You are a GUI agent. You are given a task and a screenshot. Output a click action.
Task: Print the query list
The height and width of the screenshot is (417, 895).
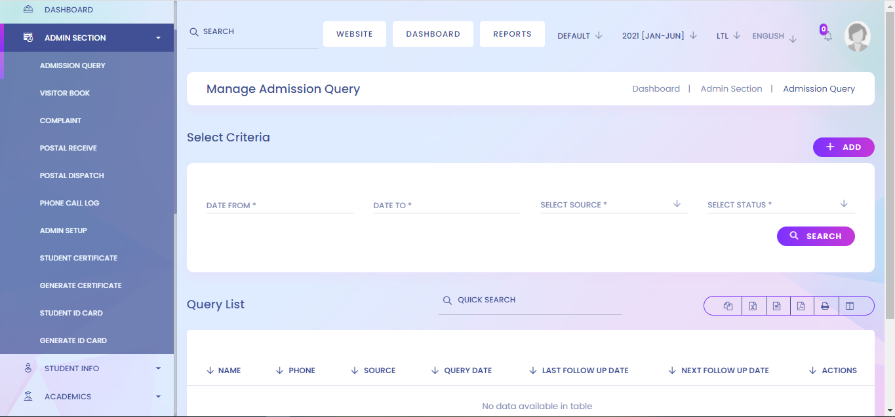tap(825, 305)
